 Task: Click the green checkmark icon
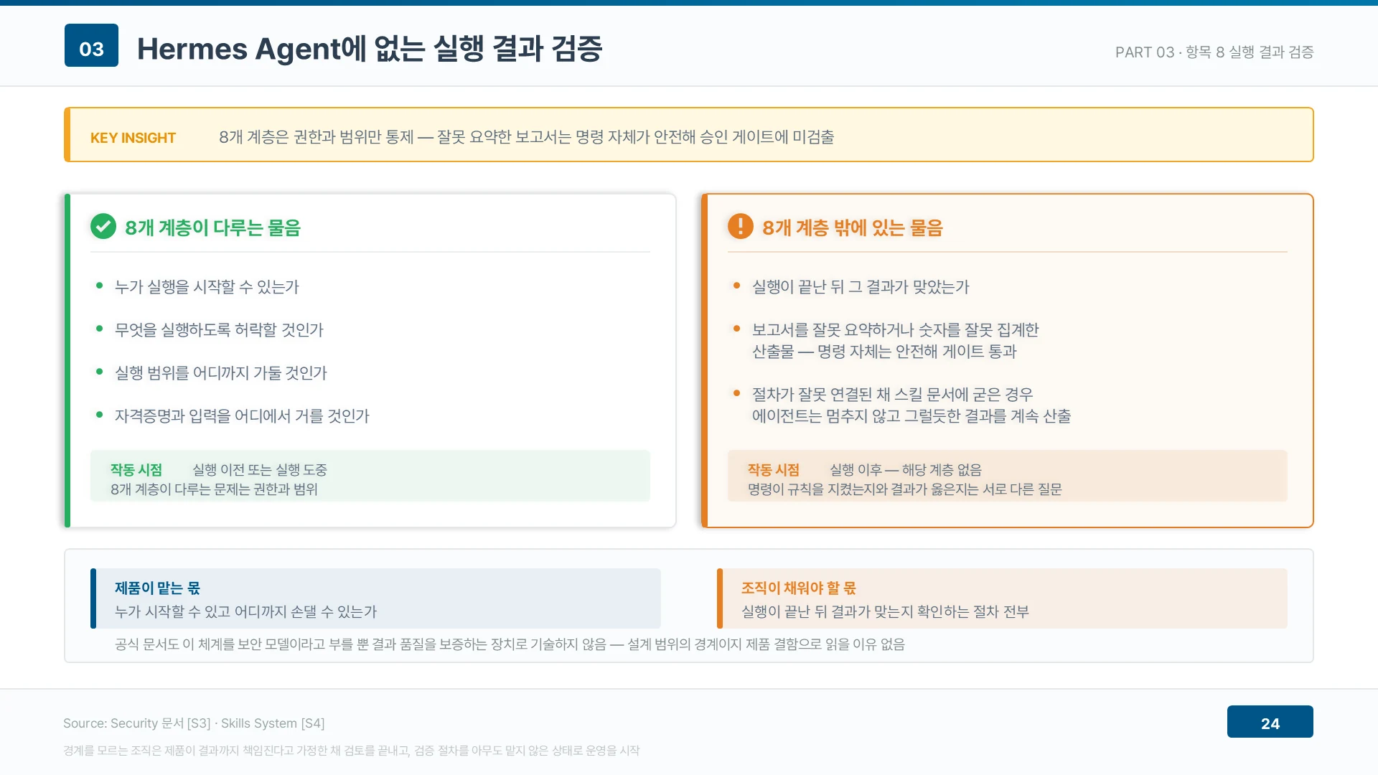point(103,227)
